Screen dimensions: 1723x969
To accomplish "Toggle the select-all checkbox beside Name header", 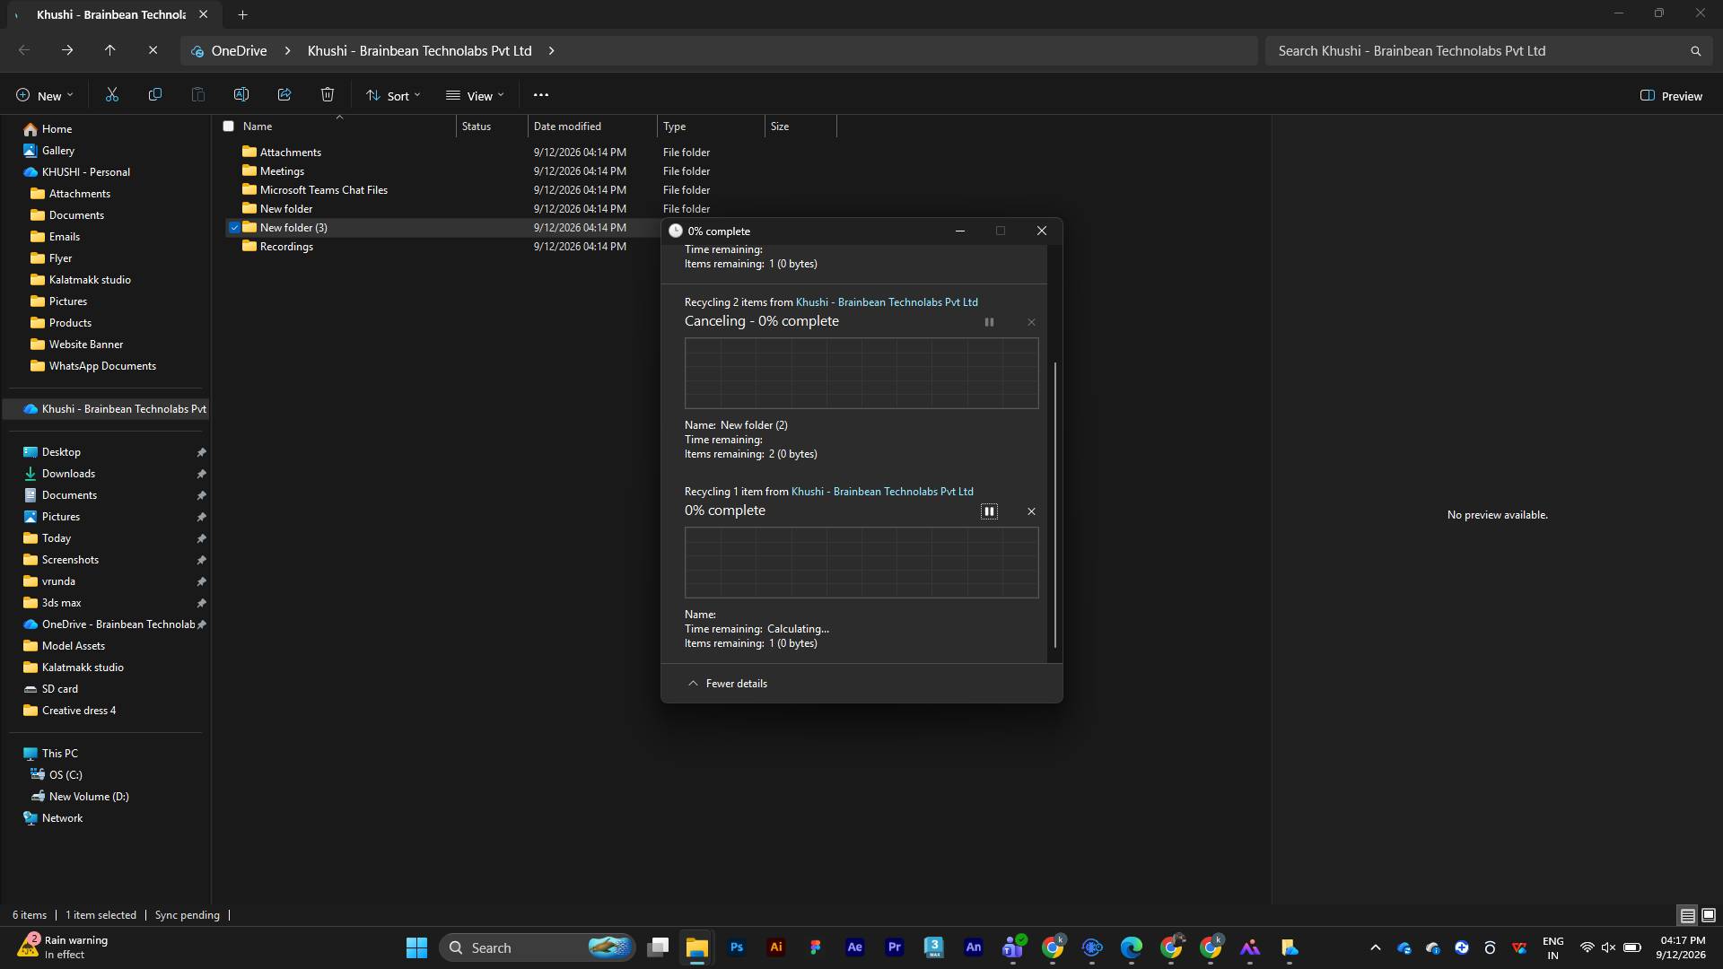I will pyautogui.click(x=229, y=127).
